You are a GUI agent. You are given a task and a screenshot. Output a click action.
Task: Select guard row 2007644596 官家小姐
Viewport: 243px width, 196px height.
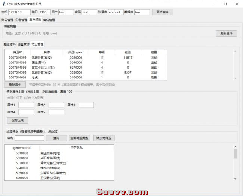86,68
